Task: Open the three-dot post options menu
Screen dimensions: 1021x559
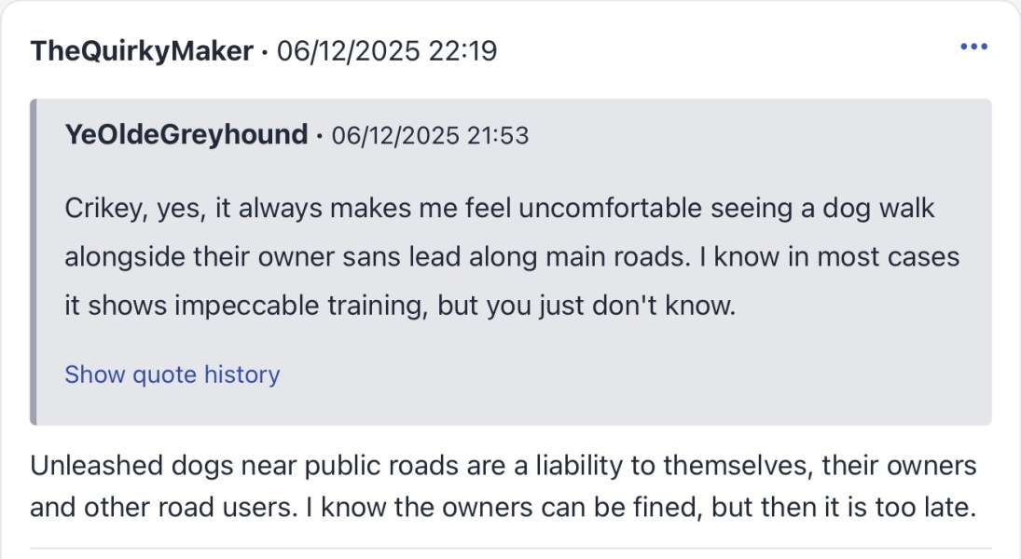Action: 973,47
